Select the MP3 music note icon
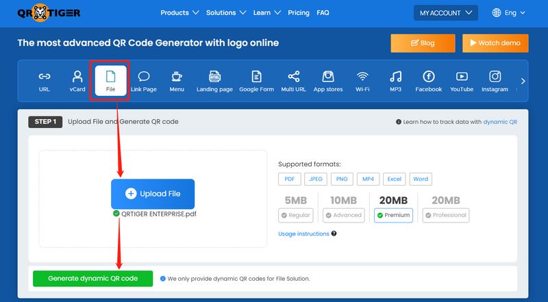This screenshot has height=302, width=548. pyautogui.click(x=395, y=77)
